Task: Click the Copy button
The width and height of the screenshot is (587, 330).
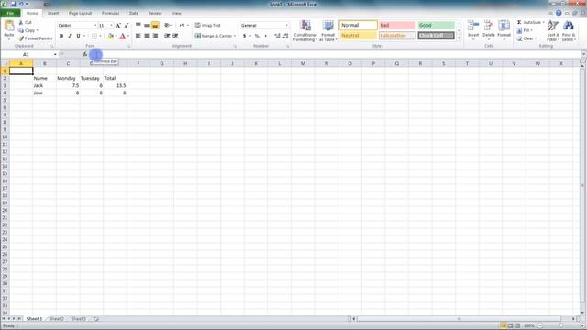Action: click(28, 30)
